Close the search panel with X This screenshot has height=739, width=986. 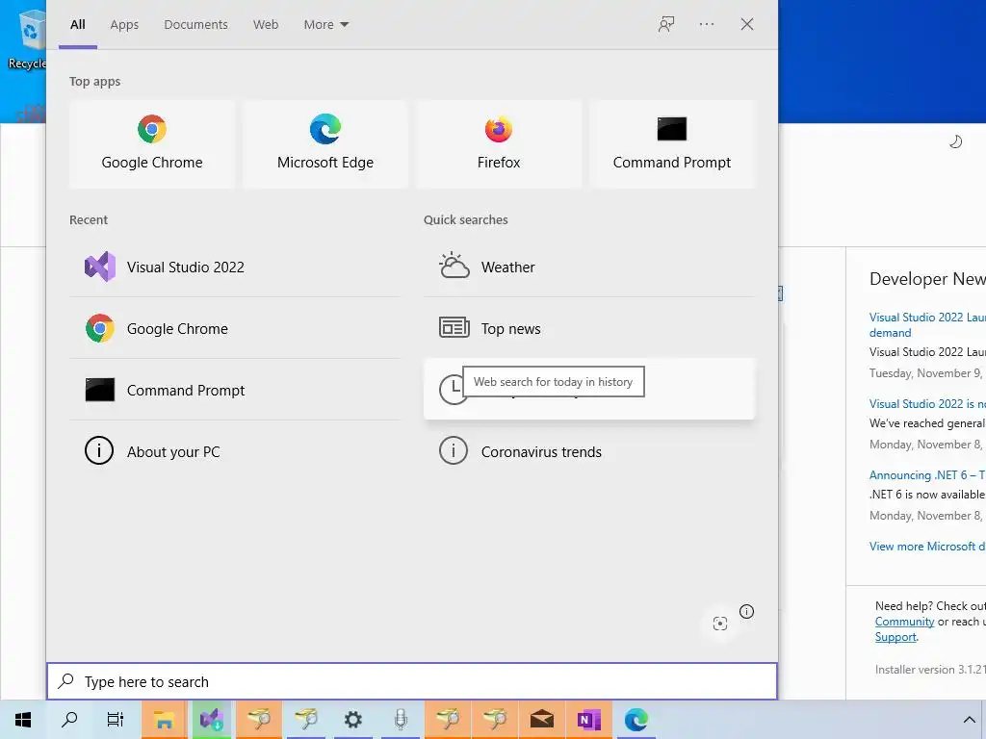pos(747,24)
